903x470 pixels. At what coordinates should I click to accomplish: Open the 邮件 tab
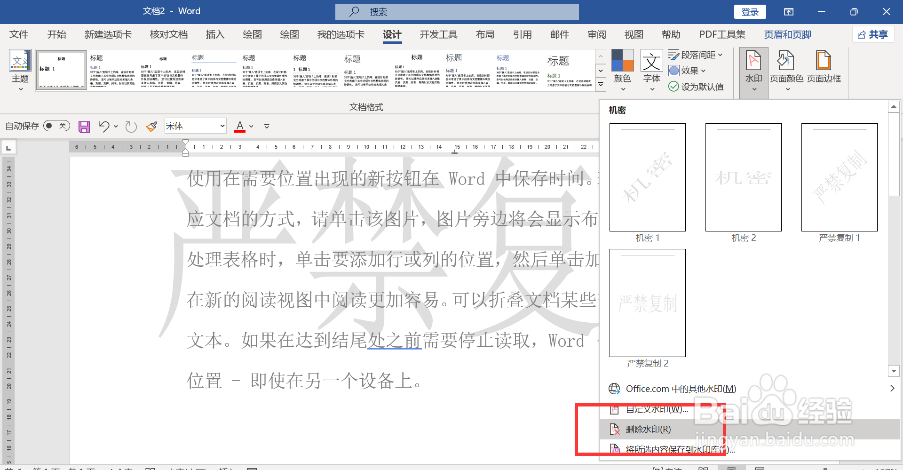click(559, 34)
